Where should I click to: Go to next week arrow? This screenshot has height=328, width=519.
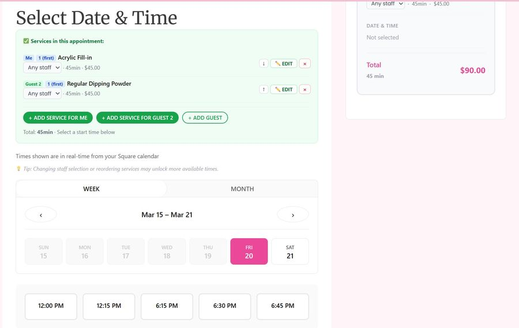click(x=293, y=215)
